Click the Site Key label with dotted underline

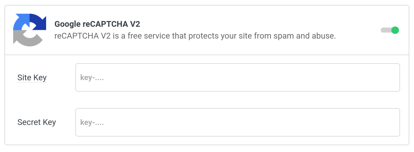pos(32,78)
